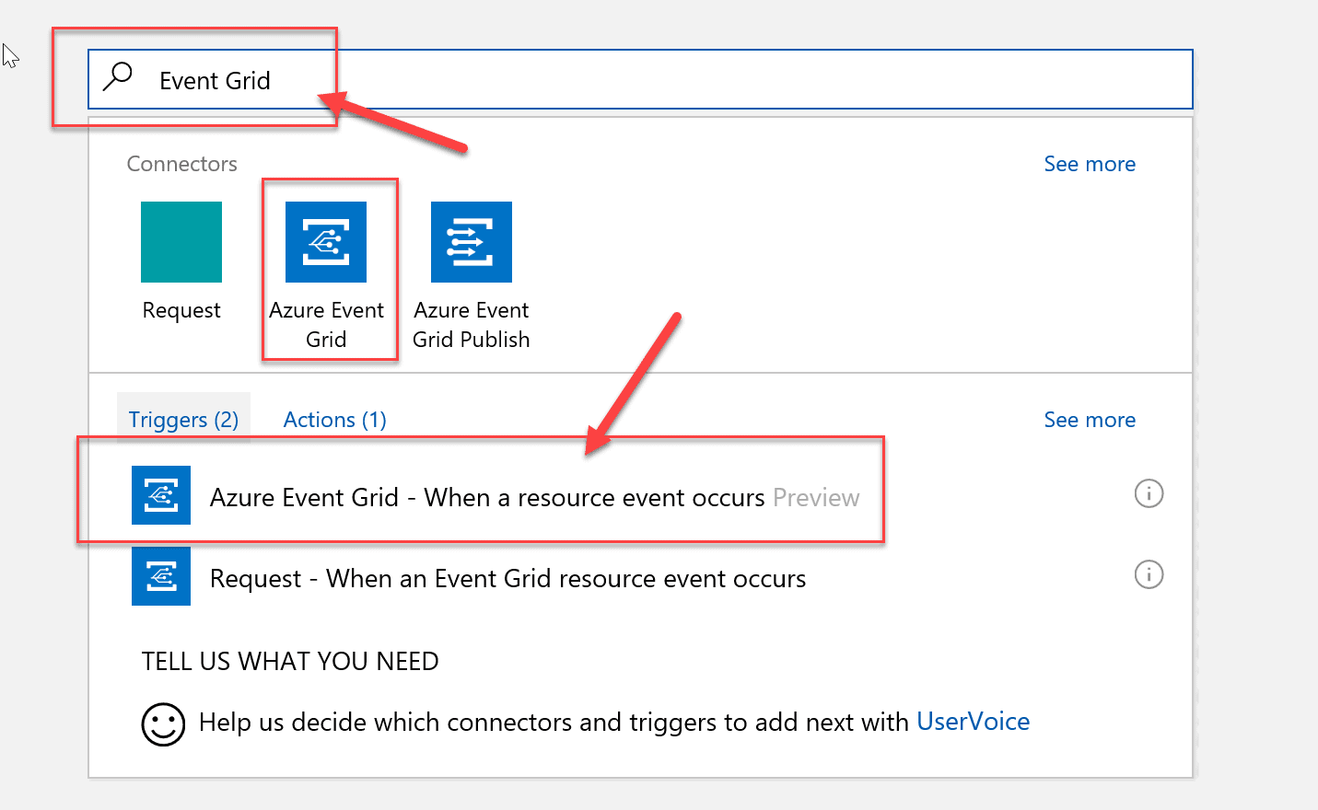
Task: Click icon of Request trigger row
Action: (x=161, y=576)
